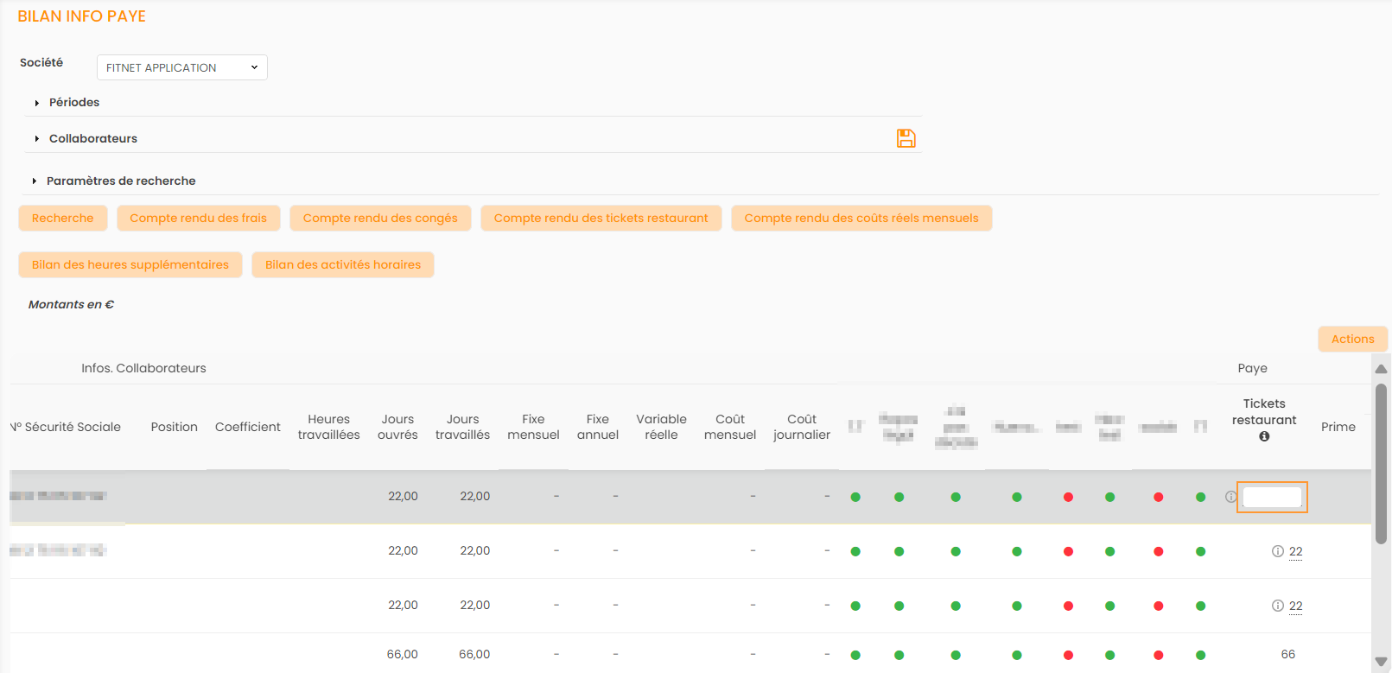Open Compte rendu des congés report

(380, 219)
